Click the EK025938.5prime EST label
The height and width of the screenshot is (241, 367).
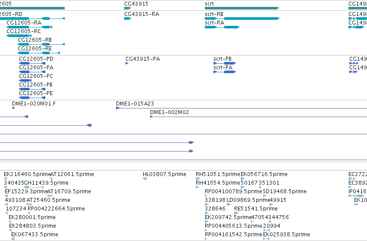tap(286, 235)
